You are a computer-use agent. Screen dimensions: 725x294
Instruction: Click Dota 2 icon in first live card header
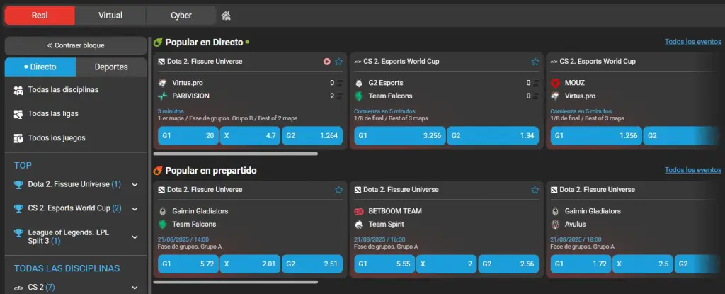[161, 62]
